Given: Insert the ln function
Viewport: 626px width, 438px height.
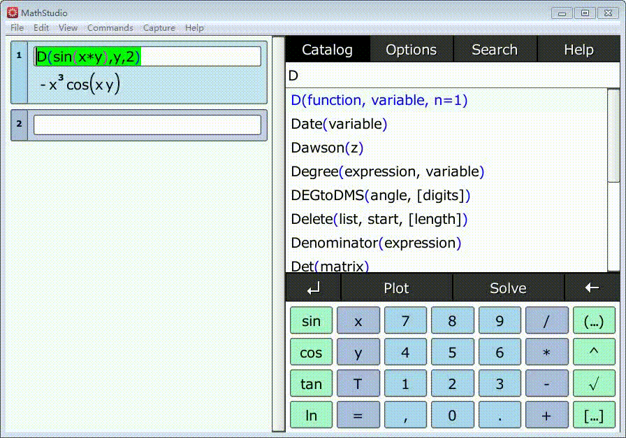Looking at the screenshot, I should [x=311, y=415].
